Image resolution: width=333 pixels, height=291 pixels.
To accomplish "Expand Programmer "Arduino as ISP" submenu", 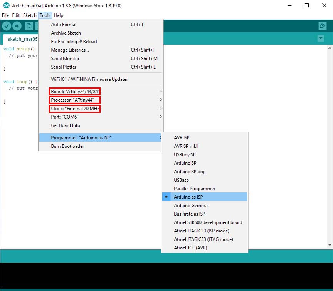I will click(x=100, y=138).
